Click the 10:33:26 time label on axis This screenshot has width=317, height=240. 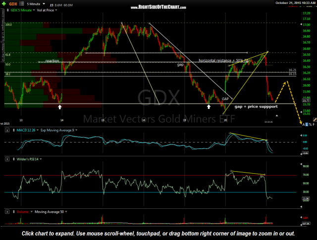(x=268, y=122)
